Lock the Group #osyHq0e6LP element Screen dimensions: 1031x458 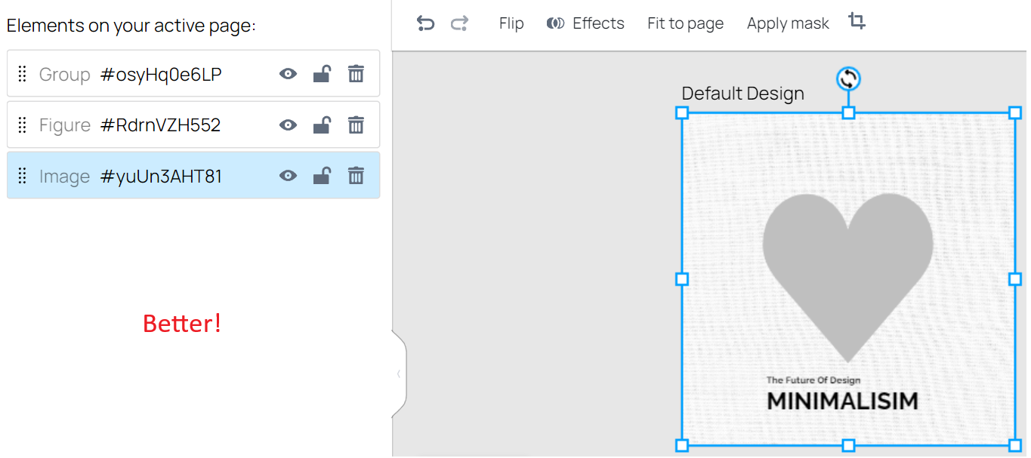pyautogui.click(x=322, y=74)
